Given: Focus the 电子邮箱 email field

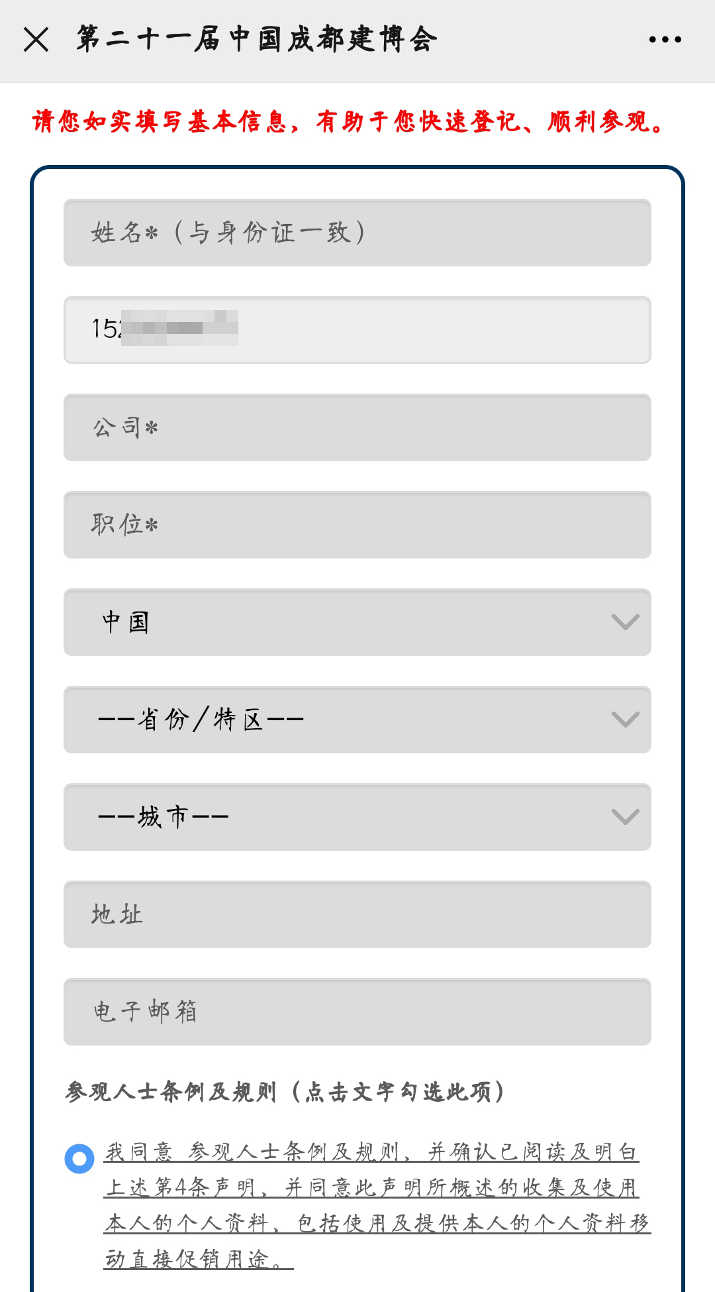Looking at the screenshot, I should [358, 1012].
